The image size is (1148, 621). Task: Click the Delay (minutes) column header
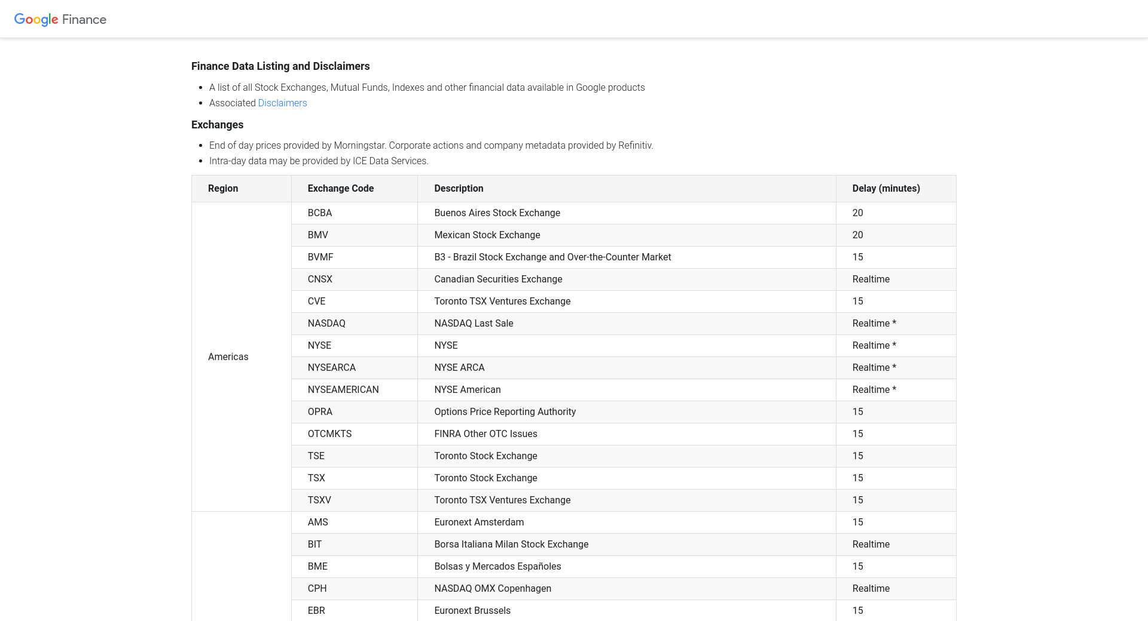(886, 188)
